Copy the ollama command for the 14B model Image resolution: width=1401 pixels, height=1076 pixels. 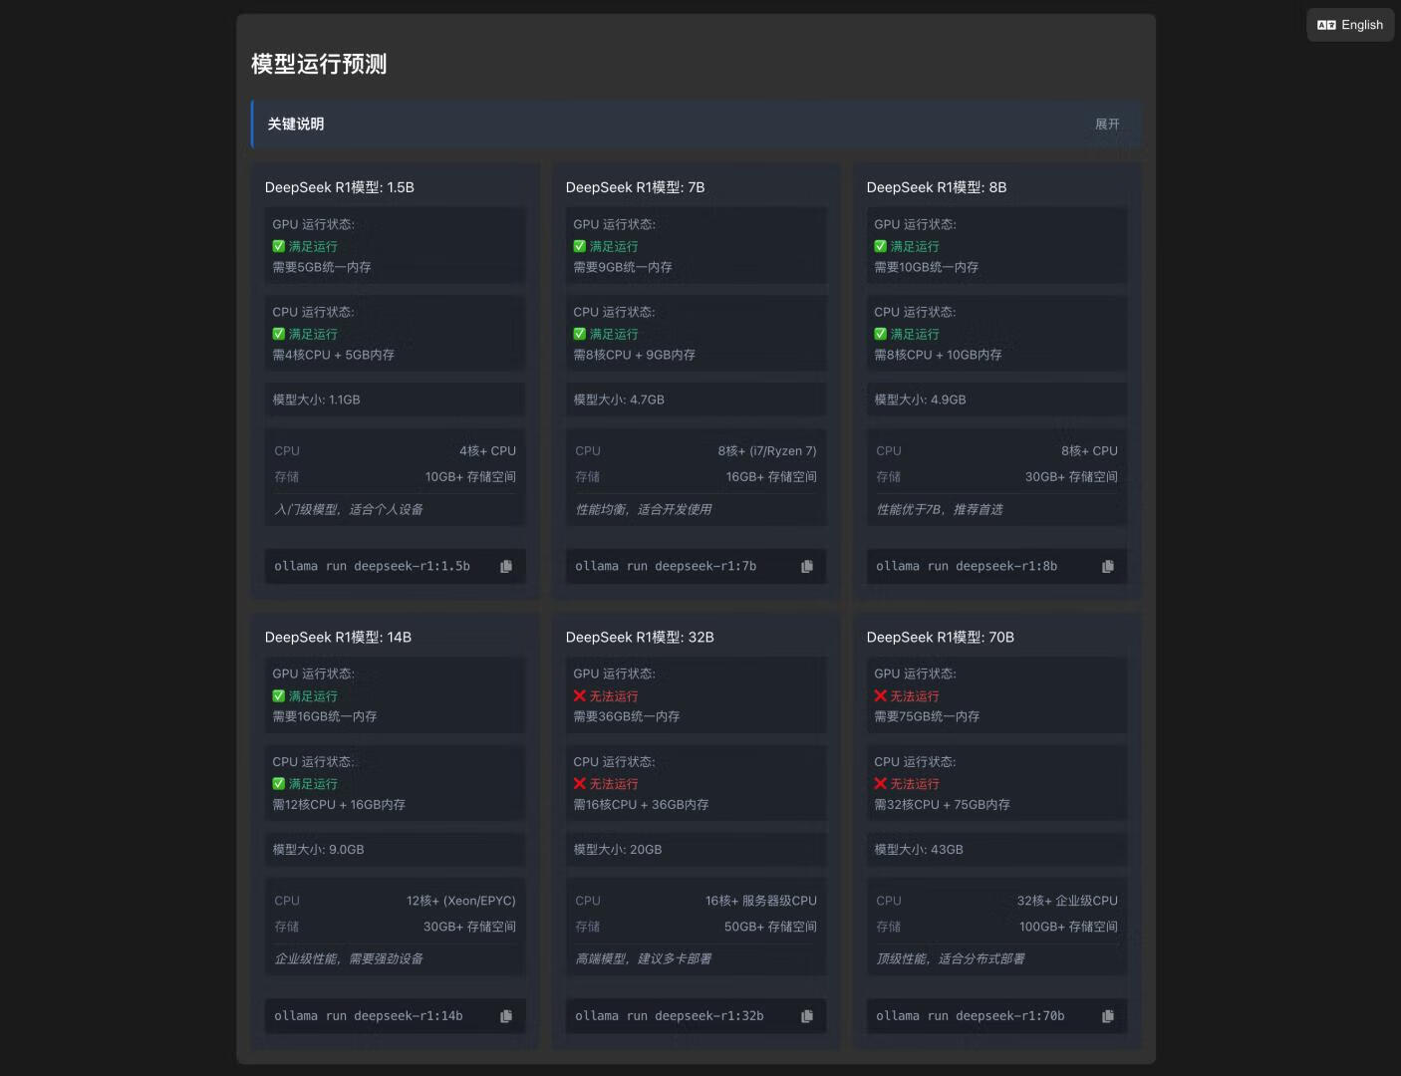click(x=506, y=1016)
